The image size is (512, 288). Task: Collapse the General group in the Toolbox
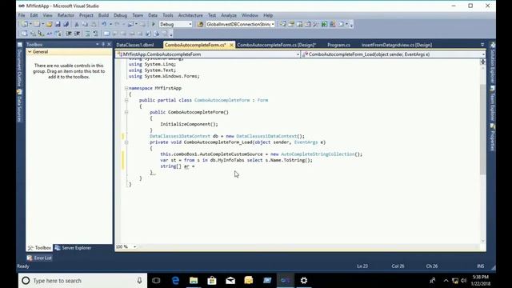pos(30,52)
